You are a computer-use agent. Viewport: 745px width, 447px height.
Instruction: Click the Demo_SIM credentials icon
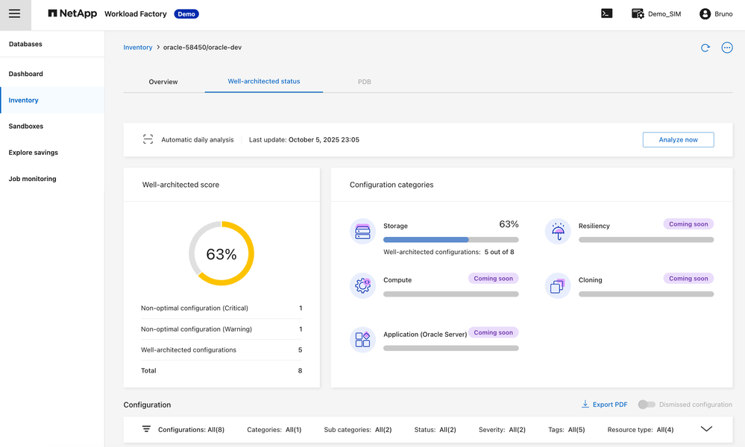pos(638,14)
